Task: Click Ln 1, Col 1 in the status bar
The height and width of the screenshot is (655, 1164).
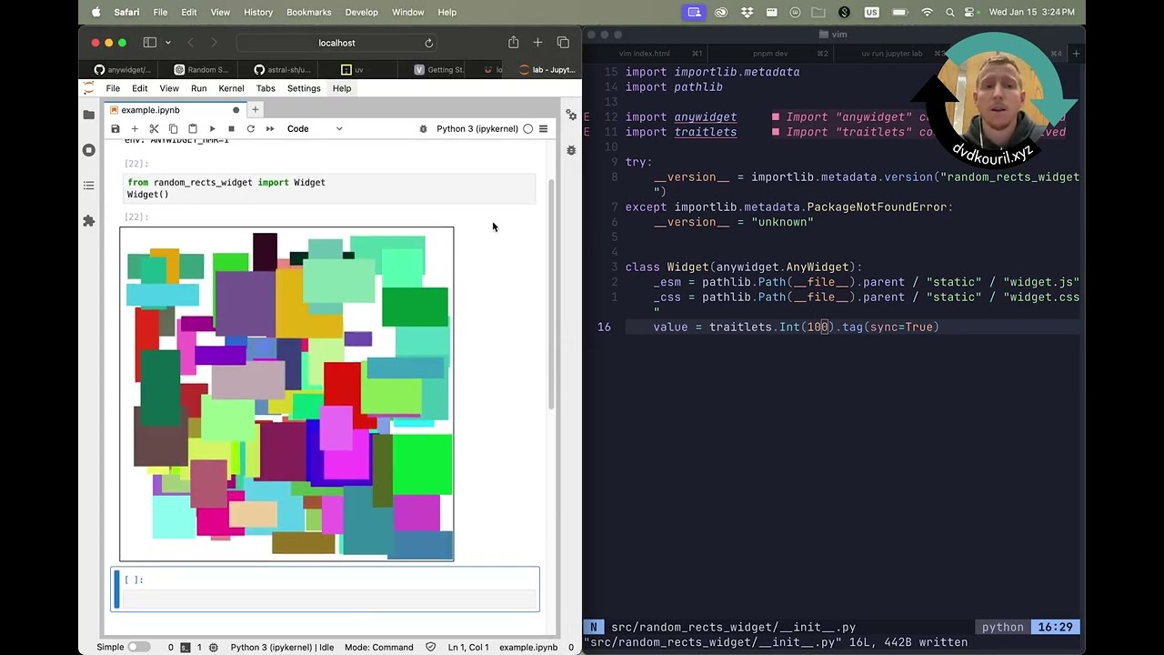Action: (x=468, y=647)
